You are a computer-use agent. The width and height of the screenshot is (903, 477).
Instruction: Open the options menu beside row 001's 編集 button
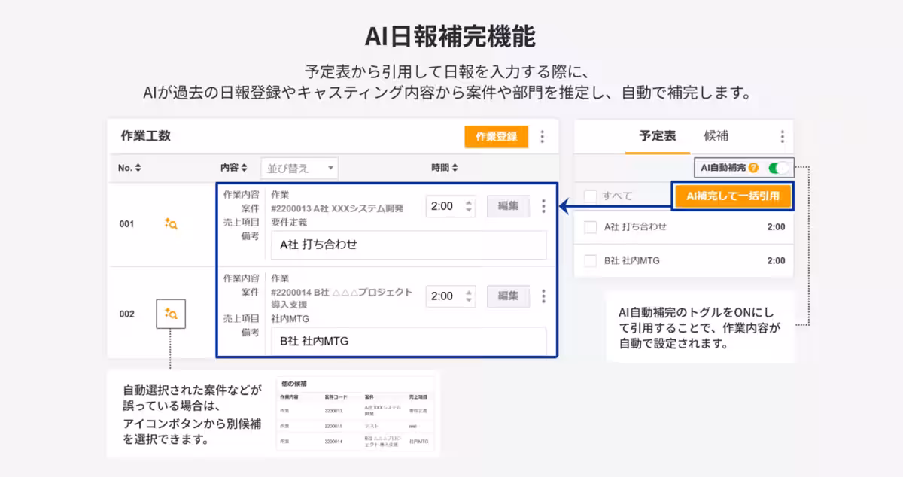coord(543,208)
